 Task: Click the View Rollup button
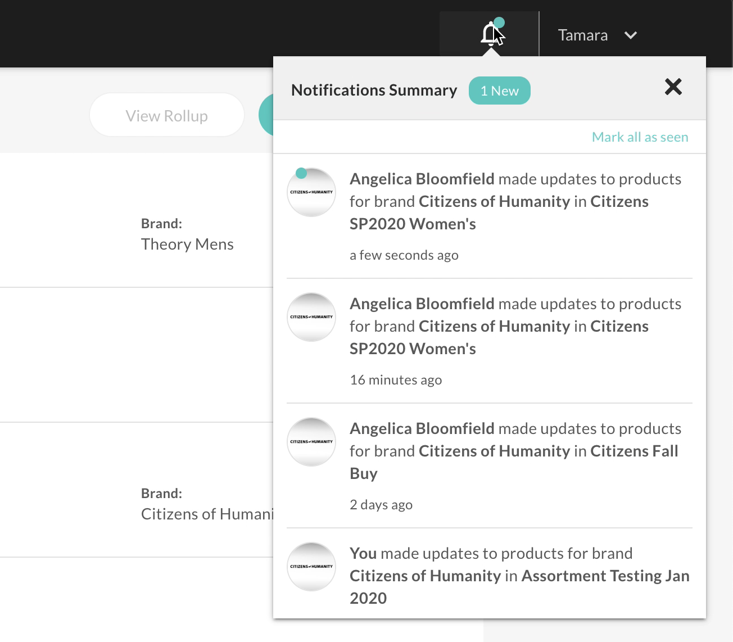167,115
